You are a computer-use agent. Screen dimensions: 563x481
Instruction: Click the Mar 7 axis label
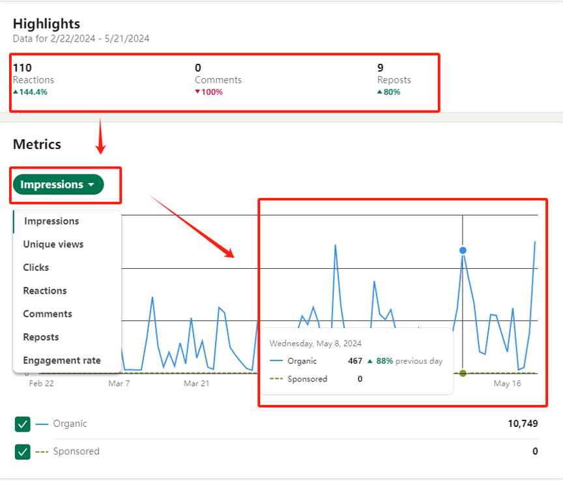click(x=119, y=383)
